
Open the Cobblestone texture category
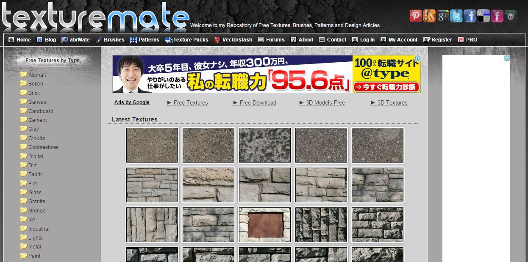coord(43,147)
